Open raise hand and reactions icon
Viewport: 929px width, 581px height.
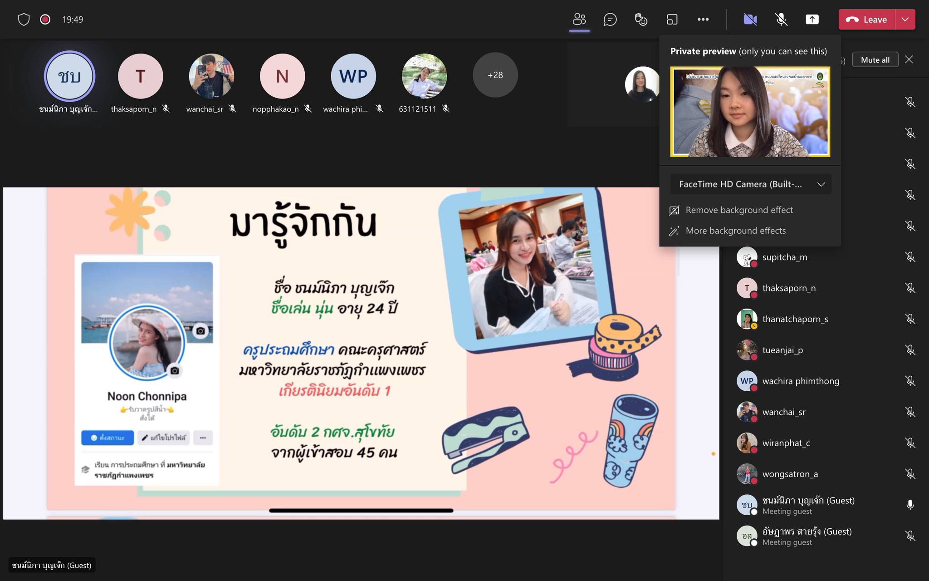[641, 20]
